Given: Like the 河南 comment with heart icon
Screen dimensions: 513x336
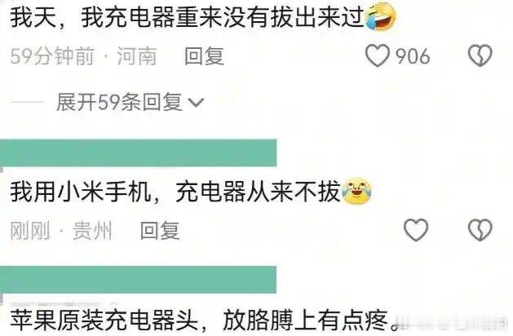Looking at the screenshot, I should pyautogui.click(x=378, y=55).
